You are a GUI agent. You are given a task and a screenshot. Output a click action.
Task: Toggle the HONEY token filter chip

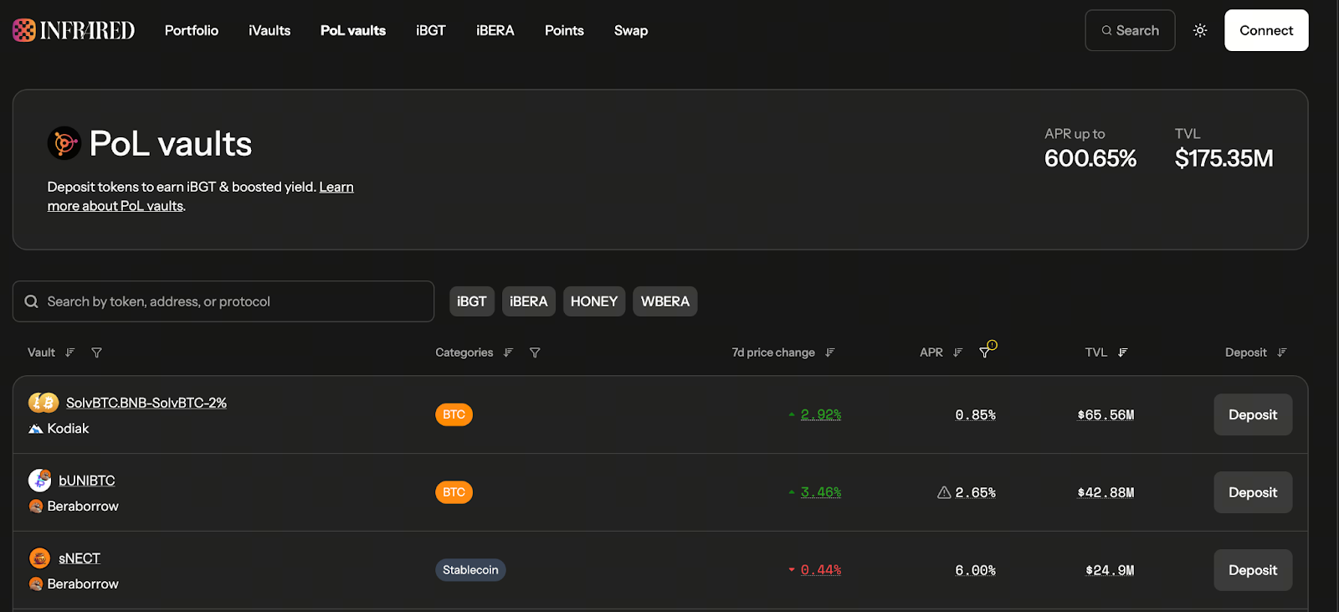593,301
